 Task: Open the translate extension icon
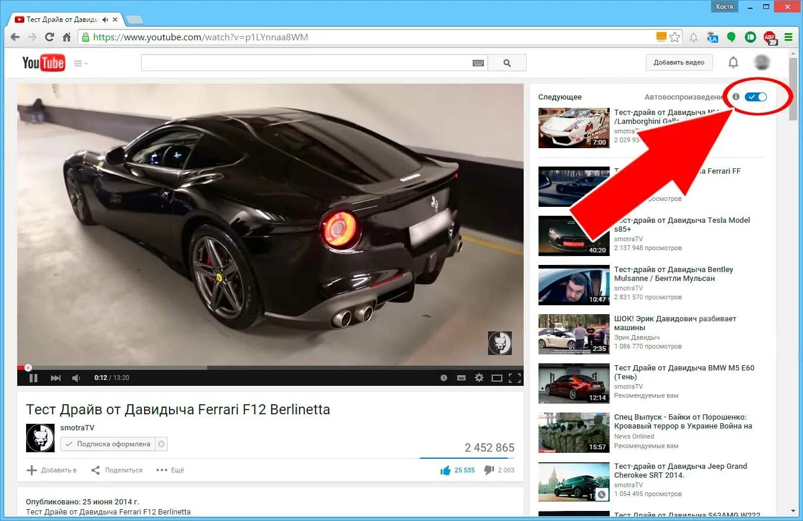[x=713, y=37]
